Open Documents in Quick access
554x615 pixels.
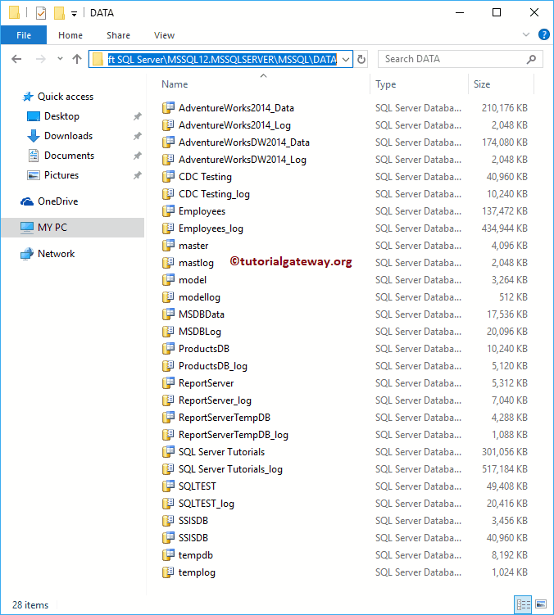69,156
